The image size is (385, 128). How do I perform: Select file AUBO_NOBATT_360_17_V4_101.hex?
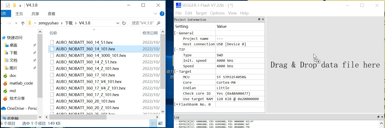[89, 82]
